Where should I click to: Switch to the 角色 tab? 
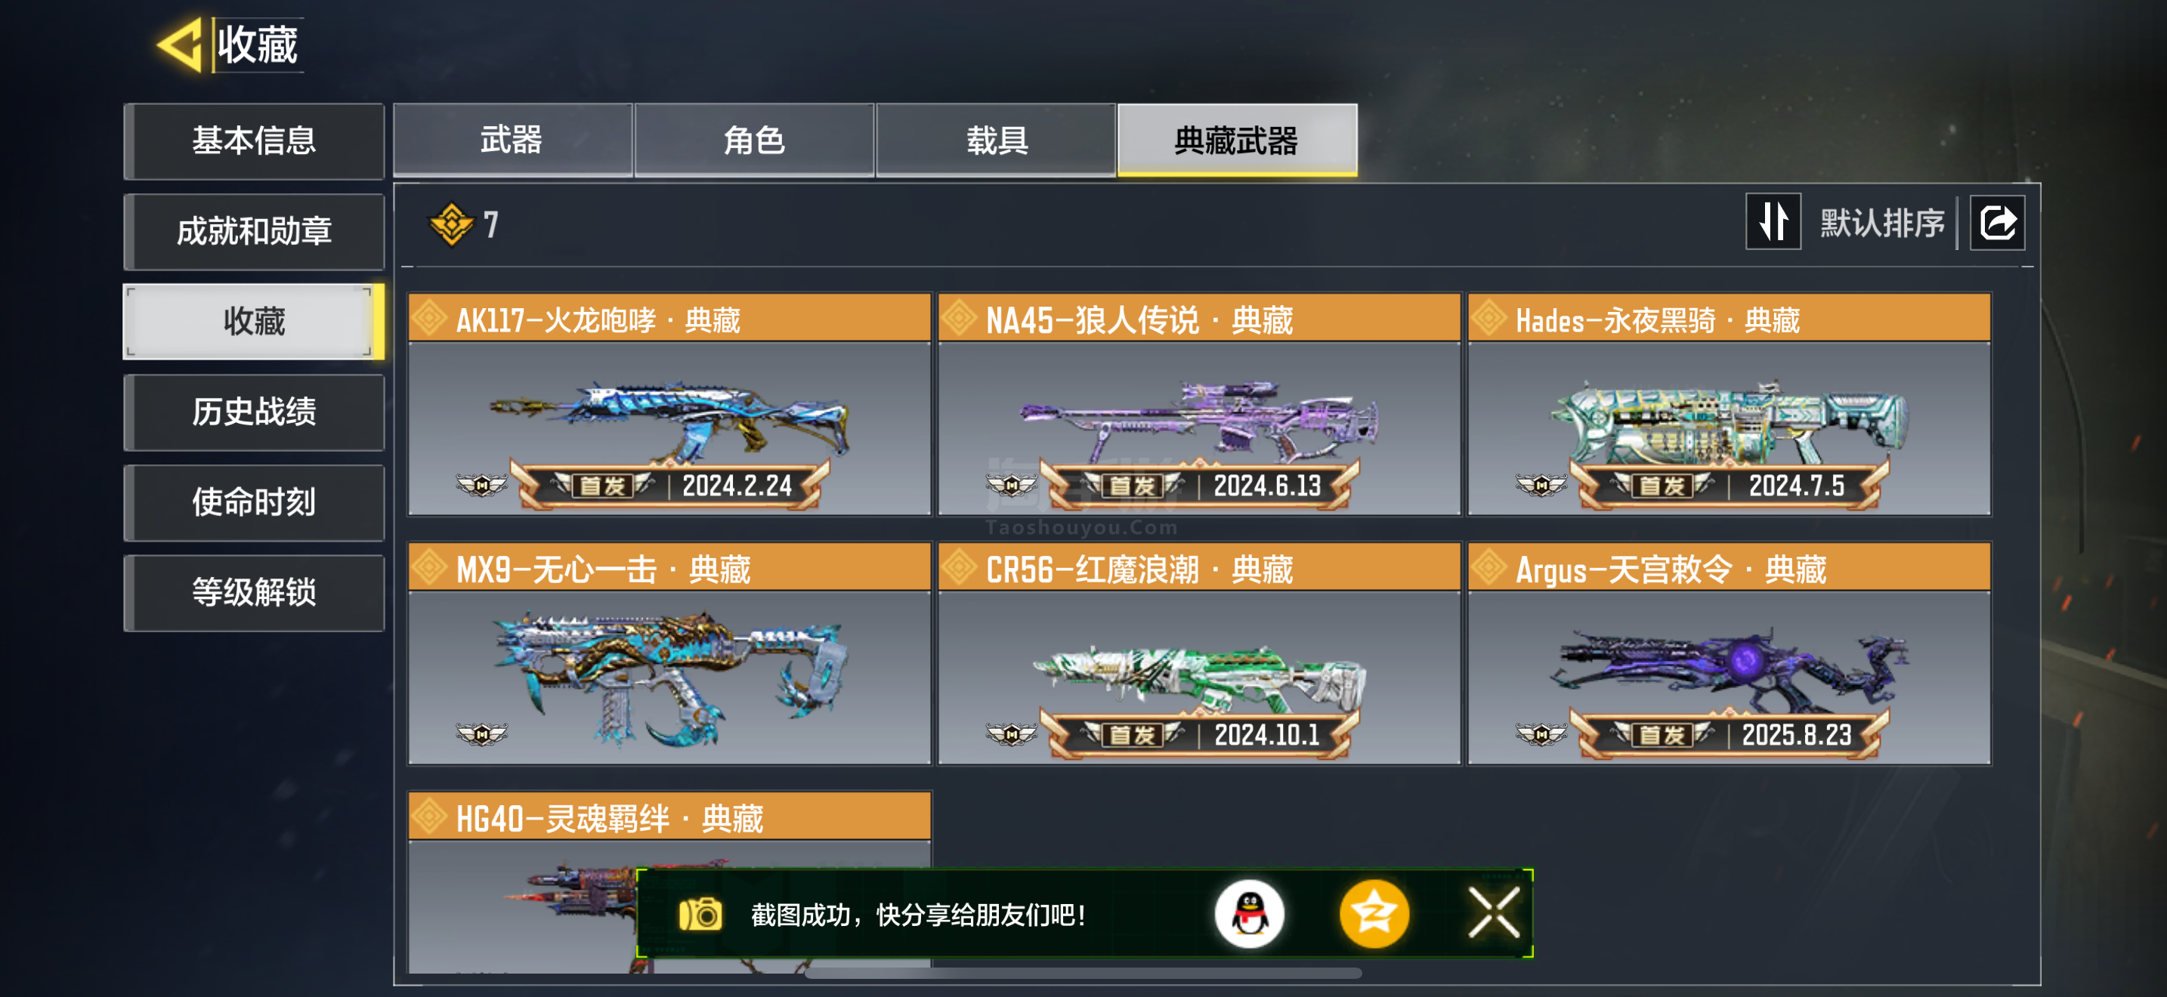(754, 140)
